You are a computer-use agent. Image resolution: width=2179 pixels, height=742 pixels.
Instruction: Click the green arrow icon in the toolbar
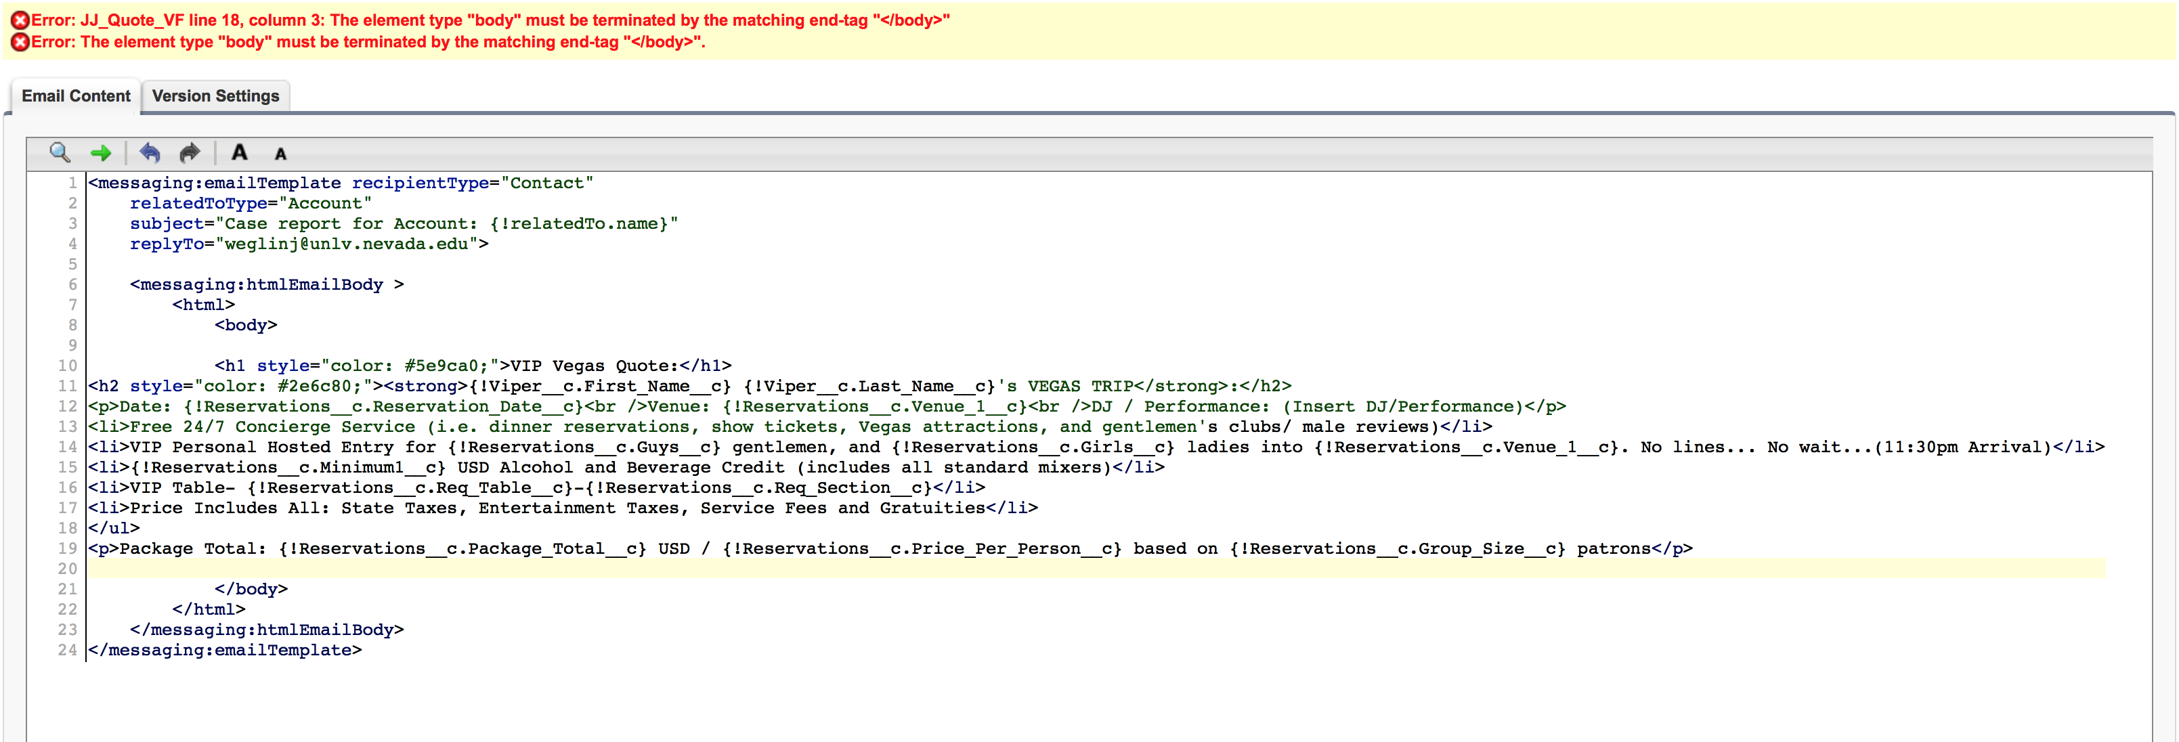tap(101, 152)
